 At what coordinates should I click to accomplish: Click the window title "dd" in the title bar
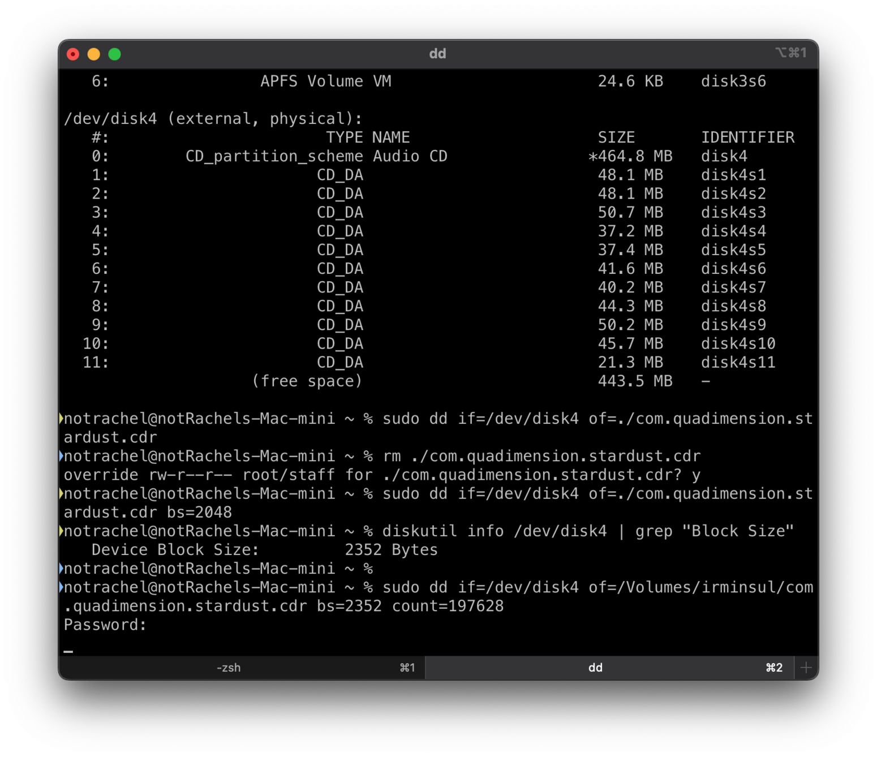pyautogui.click(x=437, y=54)
